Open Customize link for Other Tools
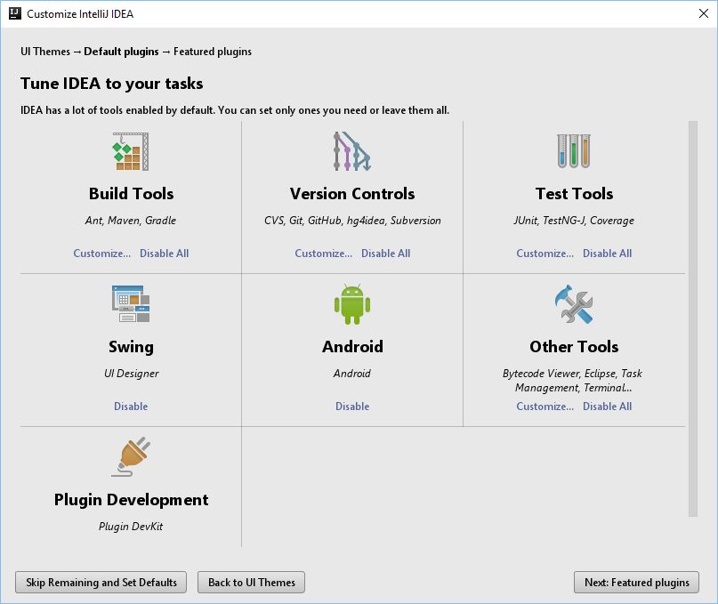Image resolution: width=718 pixels, height=604 pixels. [x=545, y=407]
